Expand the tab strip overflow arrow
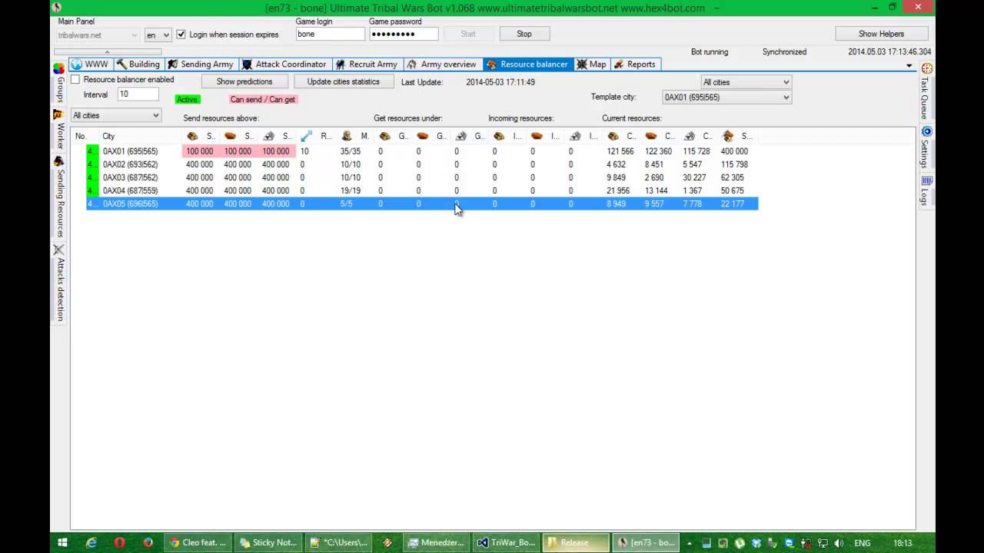The image size is (984, 553). click(x=909, y=65)
